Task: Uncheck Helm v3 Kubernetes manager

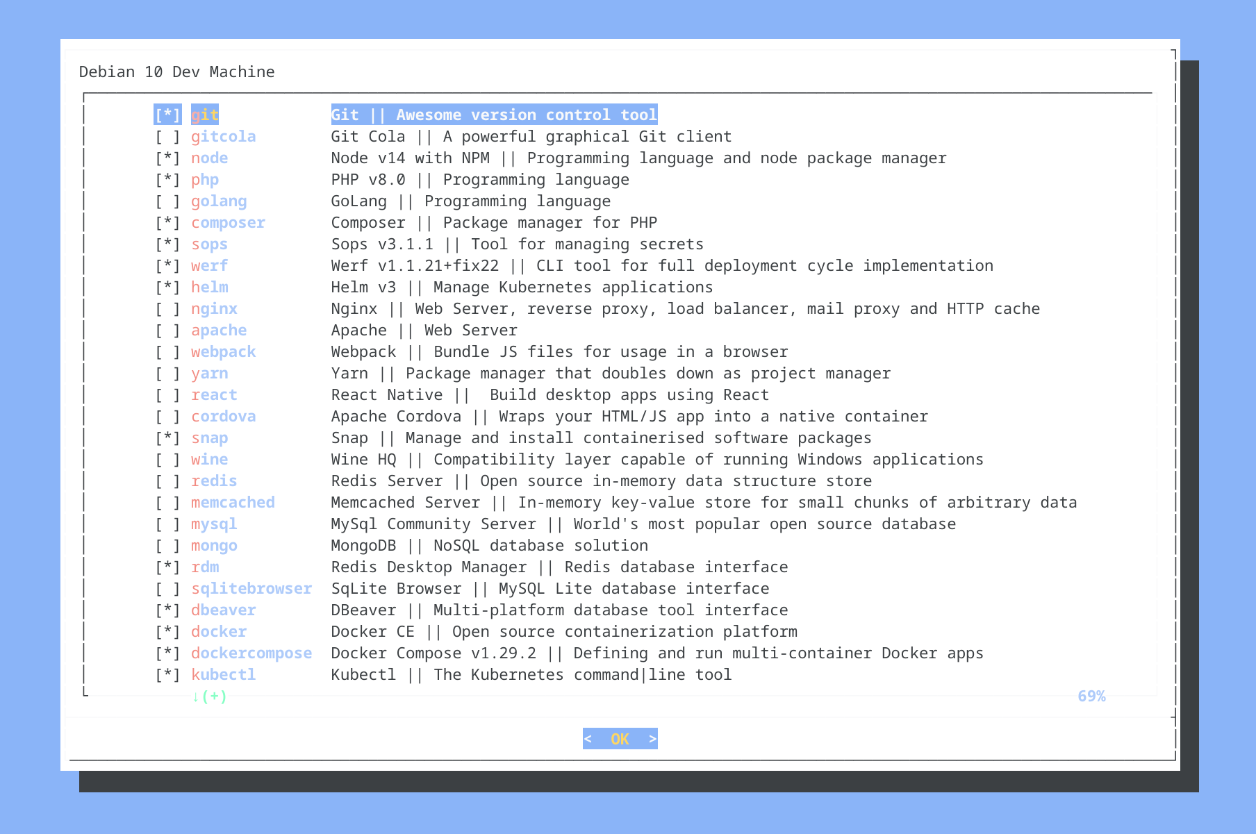Action: pyautogui.click(x=167, y=287)
